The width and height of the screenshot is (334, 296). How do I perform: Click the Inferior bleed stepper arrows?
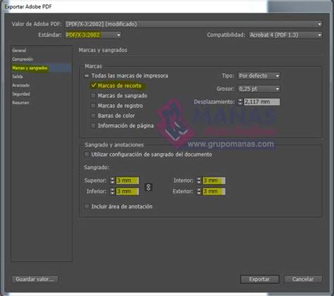tap(113, 192)
